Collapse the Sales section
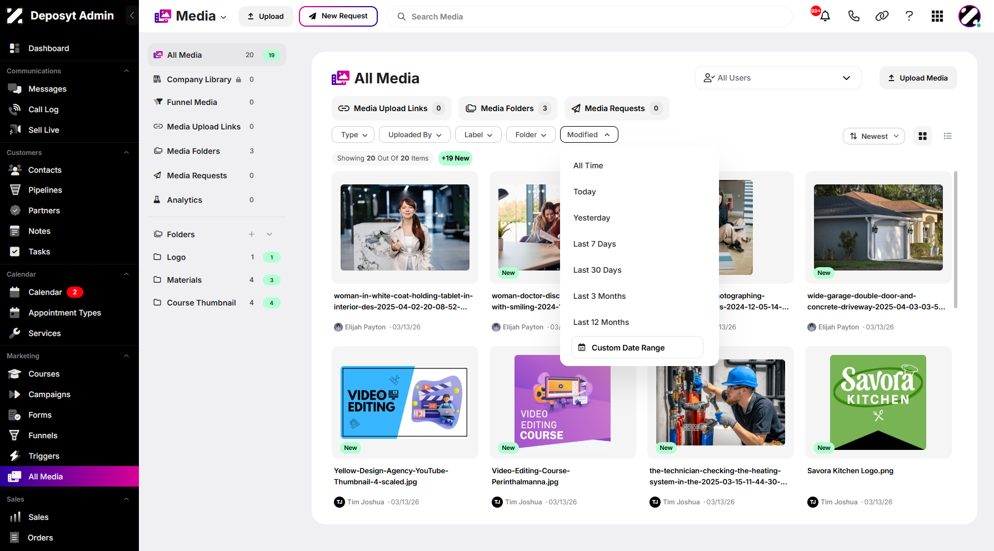Viewport: 994px width, 551px height. [126, 499]
